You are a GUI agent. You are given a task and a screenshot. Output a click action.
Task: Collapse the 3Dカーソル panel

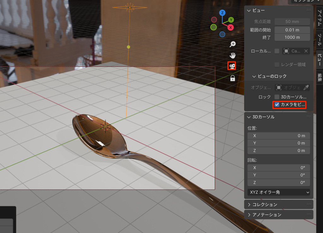(249, 117)
